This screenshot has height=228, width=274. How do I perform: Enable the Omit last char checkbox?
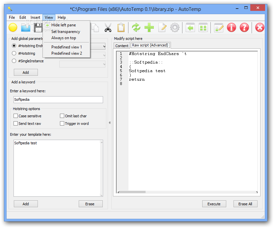[x=62, y=116]
